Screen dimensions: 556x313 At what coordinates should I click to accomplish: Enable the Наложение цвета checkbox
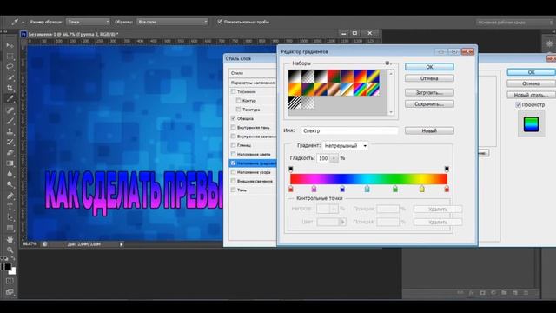(233, 154)
